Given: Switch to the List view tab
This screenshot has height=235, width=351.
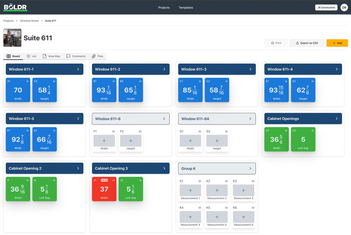Looking at the screenshot, I should (x=31, y=56).
